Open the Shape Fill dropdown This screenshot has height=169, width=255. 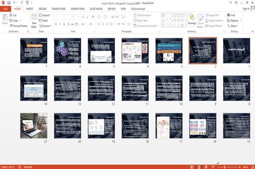[x=212, y=15]
